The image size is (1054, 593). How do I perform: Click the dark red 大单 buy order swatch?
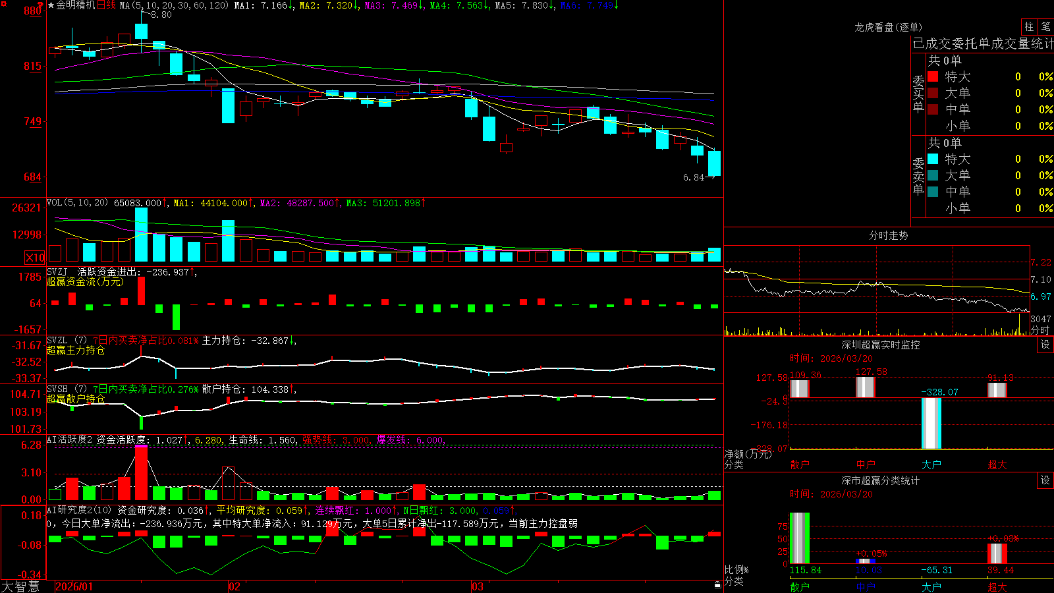click(933, 93)
